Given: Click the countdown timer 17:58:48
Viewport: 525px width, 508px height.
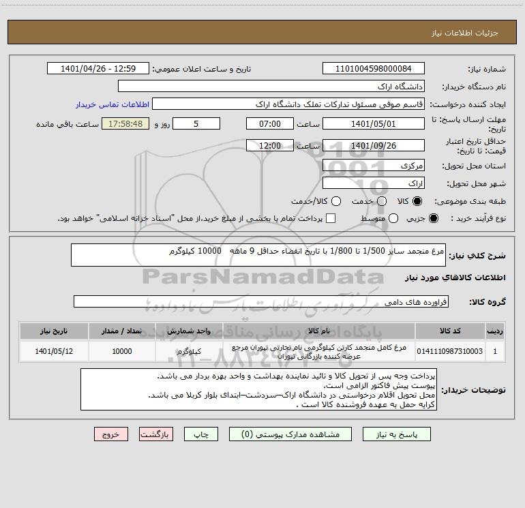Looking at the screenshot, I should click(x=125, y=123).
